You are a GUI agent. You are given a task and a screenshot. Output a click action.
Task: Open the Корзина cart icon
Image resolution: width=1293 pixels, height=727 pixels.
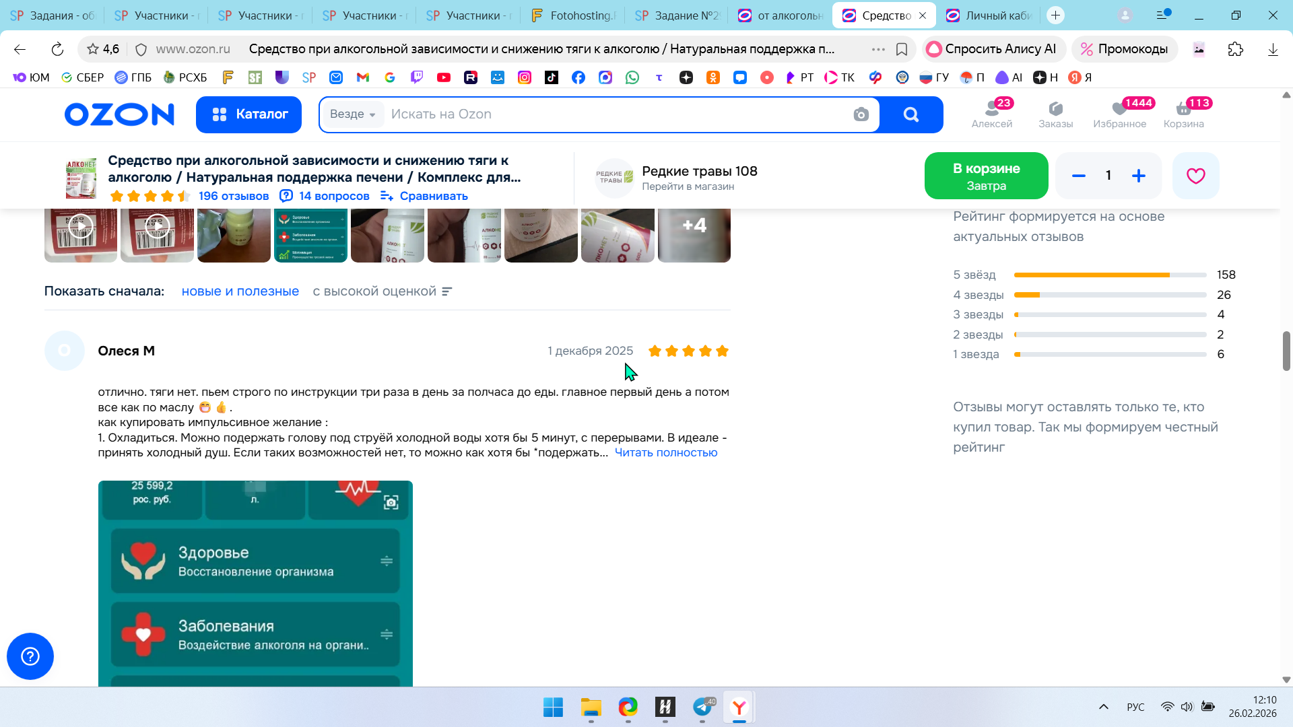tap(1183, 114)
